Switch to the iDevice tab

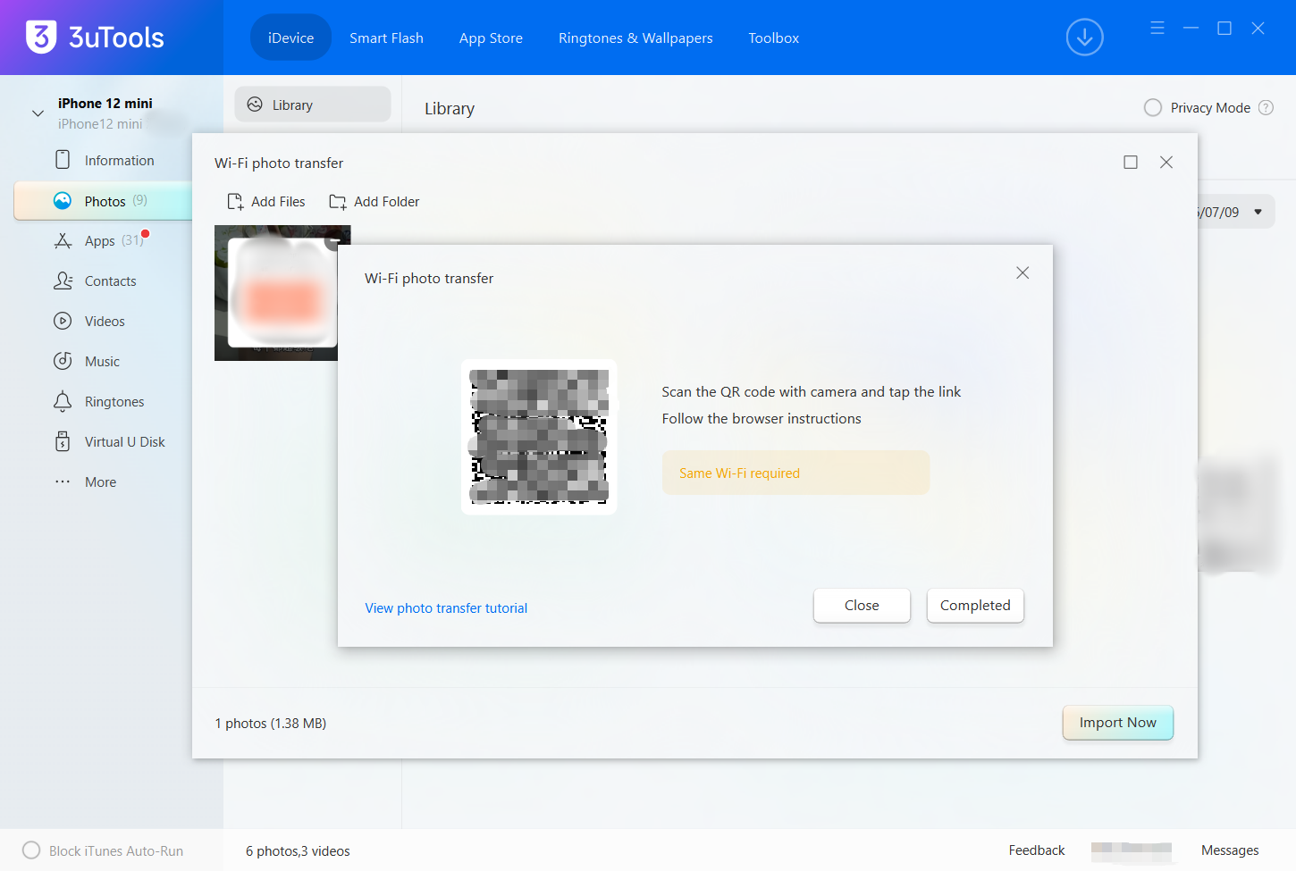point(290,38)
